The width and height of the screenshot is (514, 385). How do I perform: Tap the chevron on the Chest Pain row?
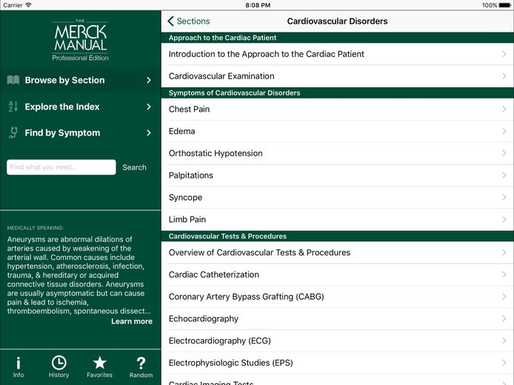coord(504,109)
